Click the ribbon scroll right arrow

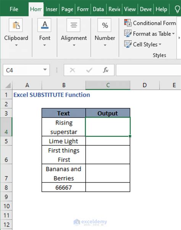[x=179, y=38]
